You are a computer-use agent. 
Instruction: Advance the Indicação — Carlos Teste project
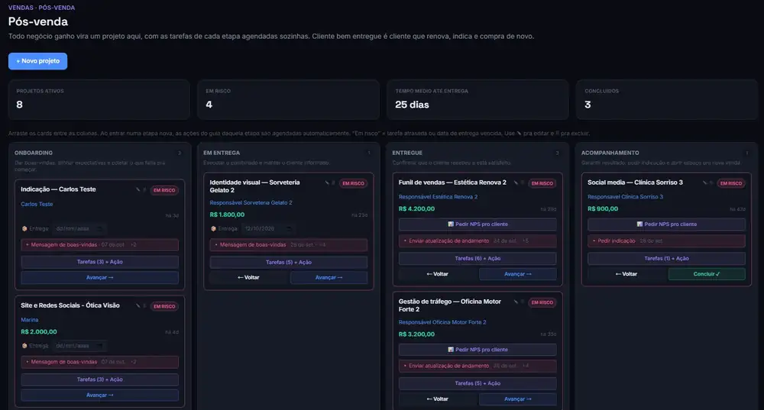pyautogui.click(x=99, y=278)
